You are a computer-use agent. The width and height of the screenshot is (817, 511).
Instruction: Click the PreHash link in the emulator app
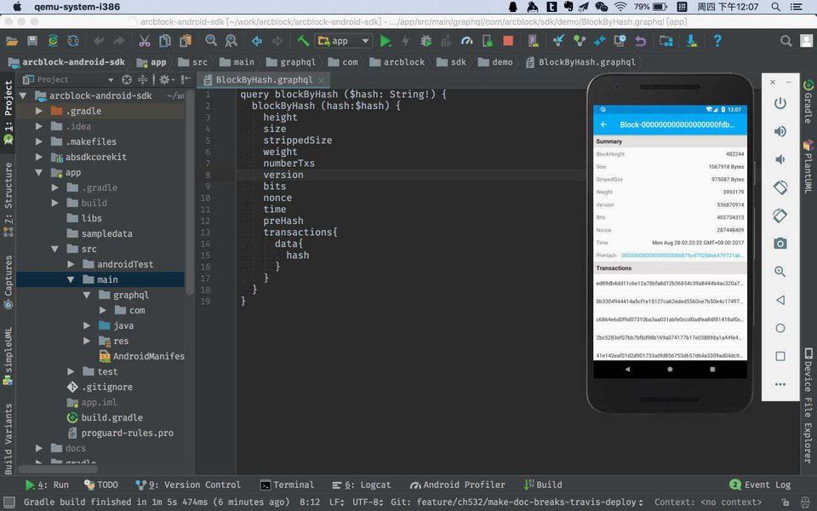tap(681, 255)
